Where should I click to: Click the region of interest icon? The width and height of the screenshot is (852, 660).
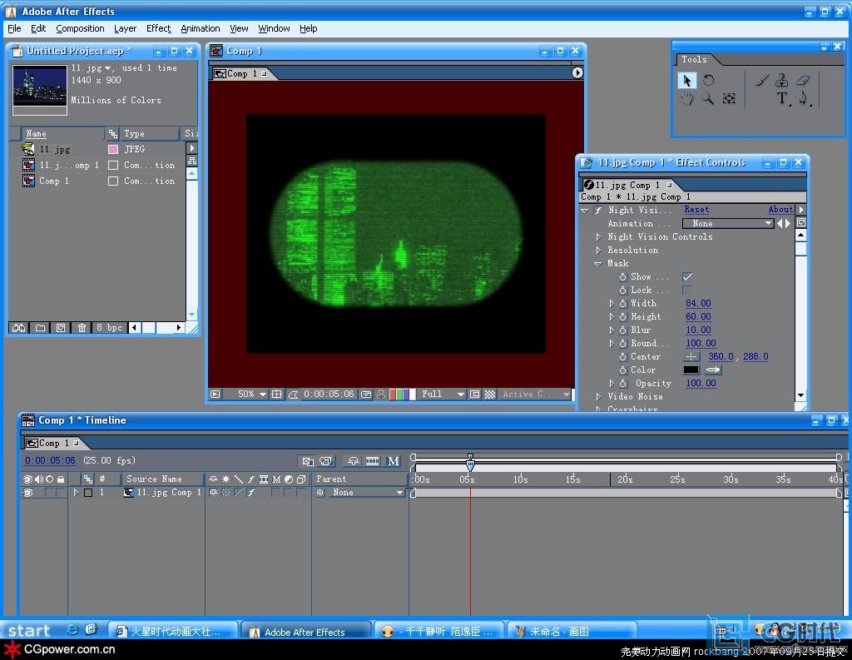pyautogui.click(x=474, y=395)
